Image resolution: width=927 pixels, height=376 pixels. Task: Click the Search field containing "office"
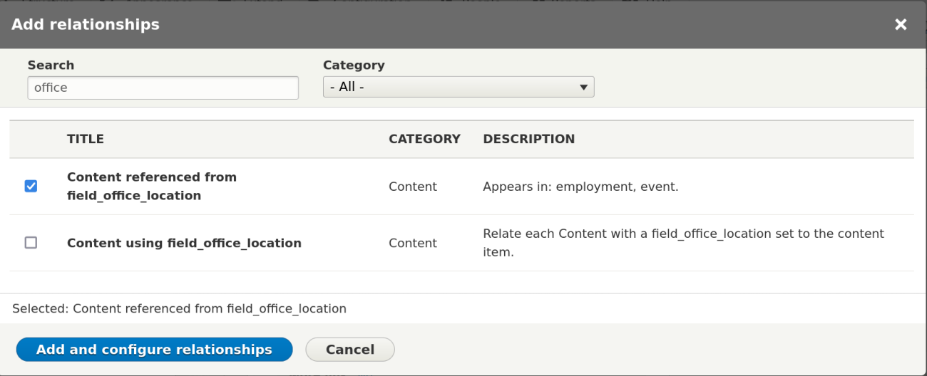pos(163,88)
